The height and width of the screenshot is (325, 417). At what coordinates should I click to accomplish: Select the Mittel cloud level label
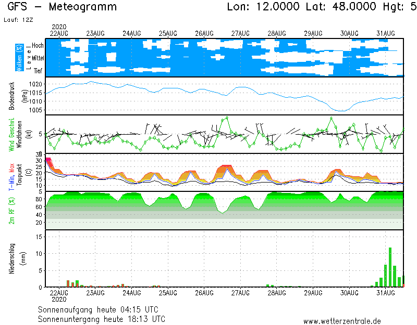pos(38,59)
